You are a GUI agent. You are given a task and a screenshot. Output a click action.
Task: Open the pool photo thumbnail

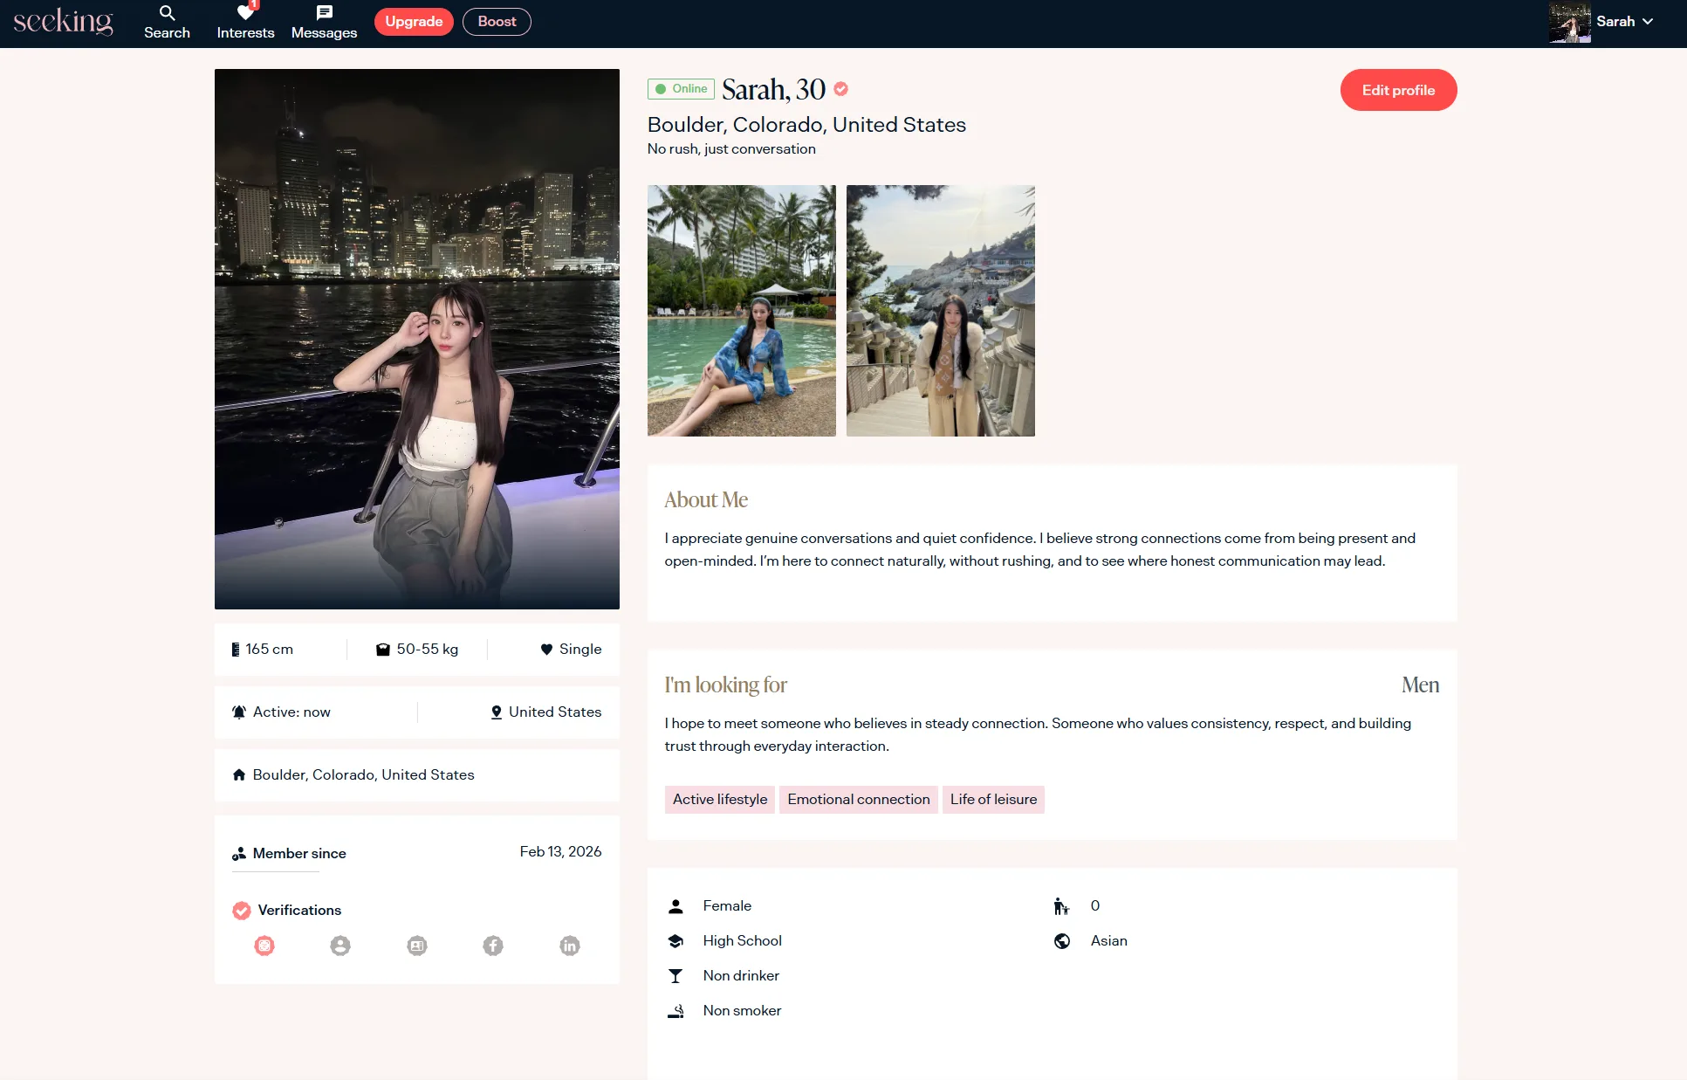tap(741, 311)
